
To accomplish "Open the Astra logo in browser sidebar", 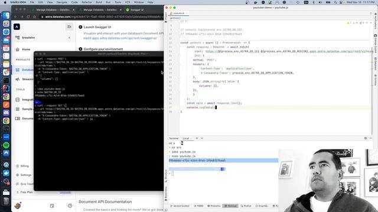I will [17, 26].
